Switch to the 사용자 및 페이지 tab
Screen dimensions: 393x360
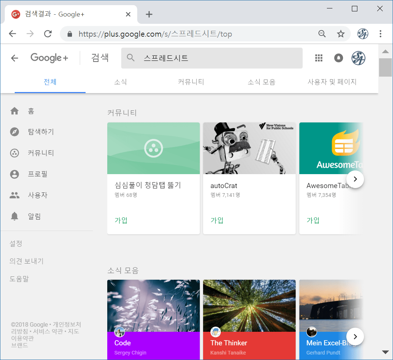click(x=332, y=82)
